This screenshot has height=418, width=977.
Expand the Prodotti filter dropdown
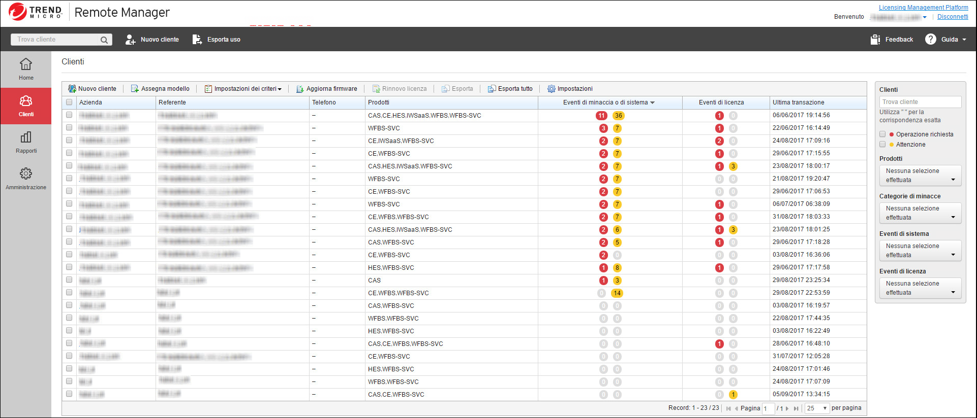tap(920, 176)
